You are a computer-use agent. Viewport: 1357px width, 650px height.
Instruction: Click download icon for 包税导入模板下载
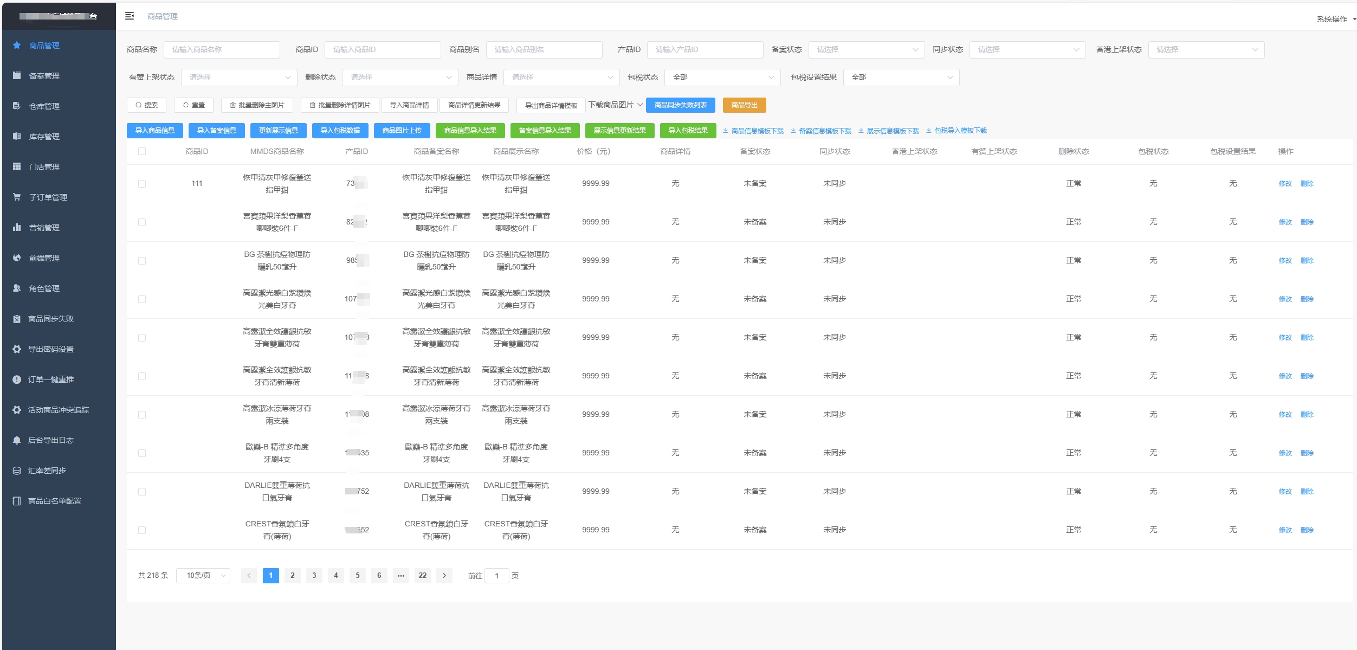(928, 131)
